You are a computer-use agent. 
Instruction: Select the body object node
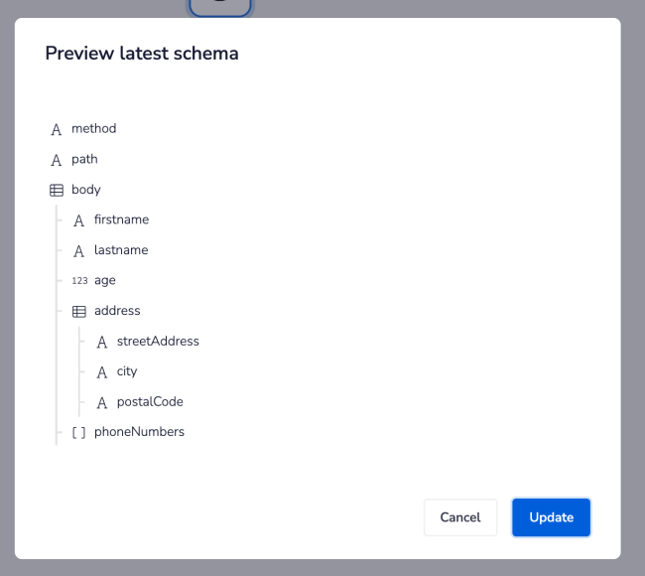86,190
